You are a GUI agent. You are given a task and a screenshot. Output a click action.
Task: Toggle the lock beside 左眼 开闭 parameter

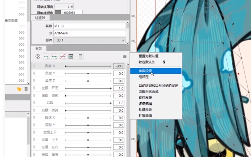pyautogui.click(x=34, y=88)
